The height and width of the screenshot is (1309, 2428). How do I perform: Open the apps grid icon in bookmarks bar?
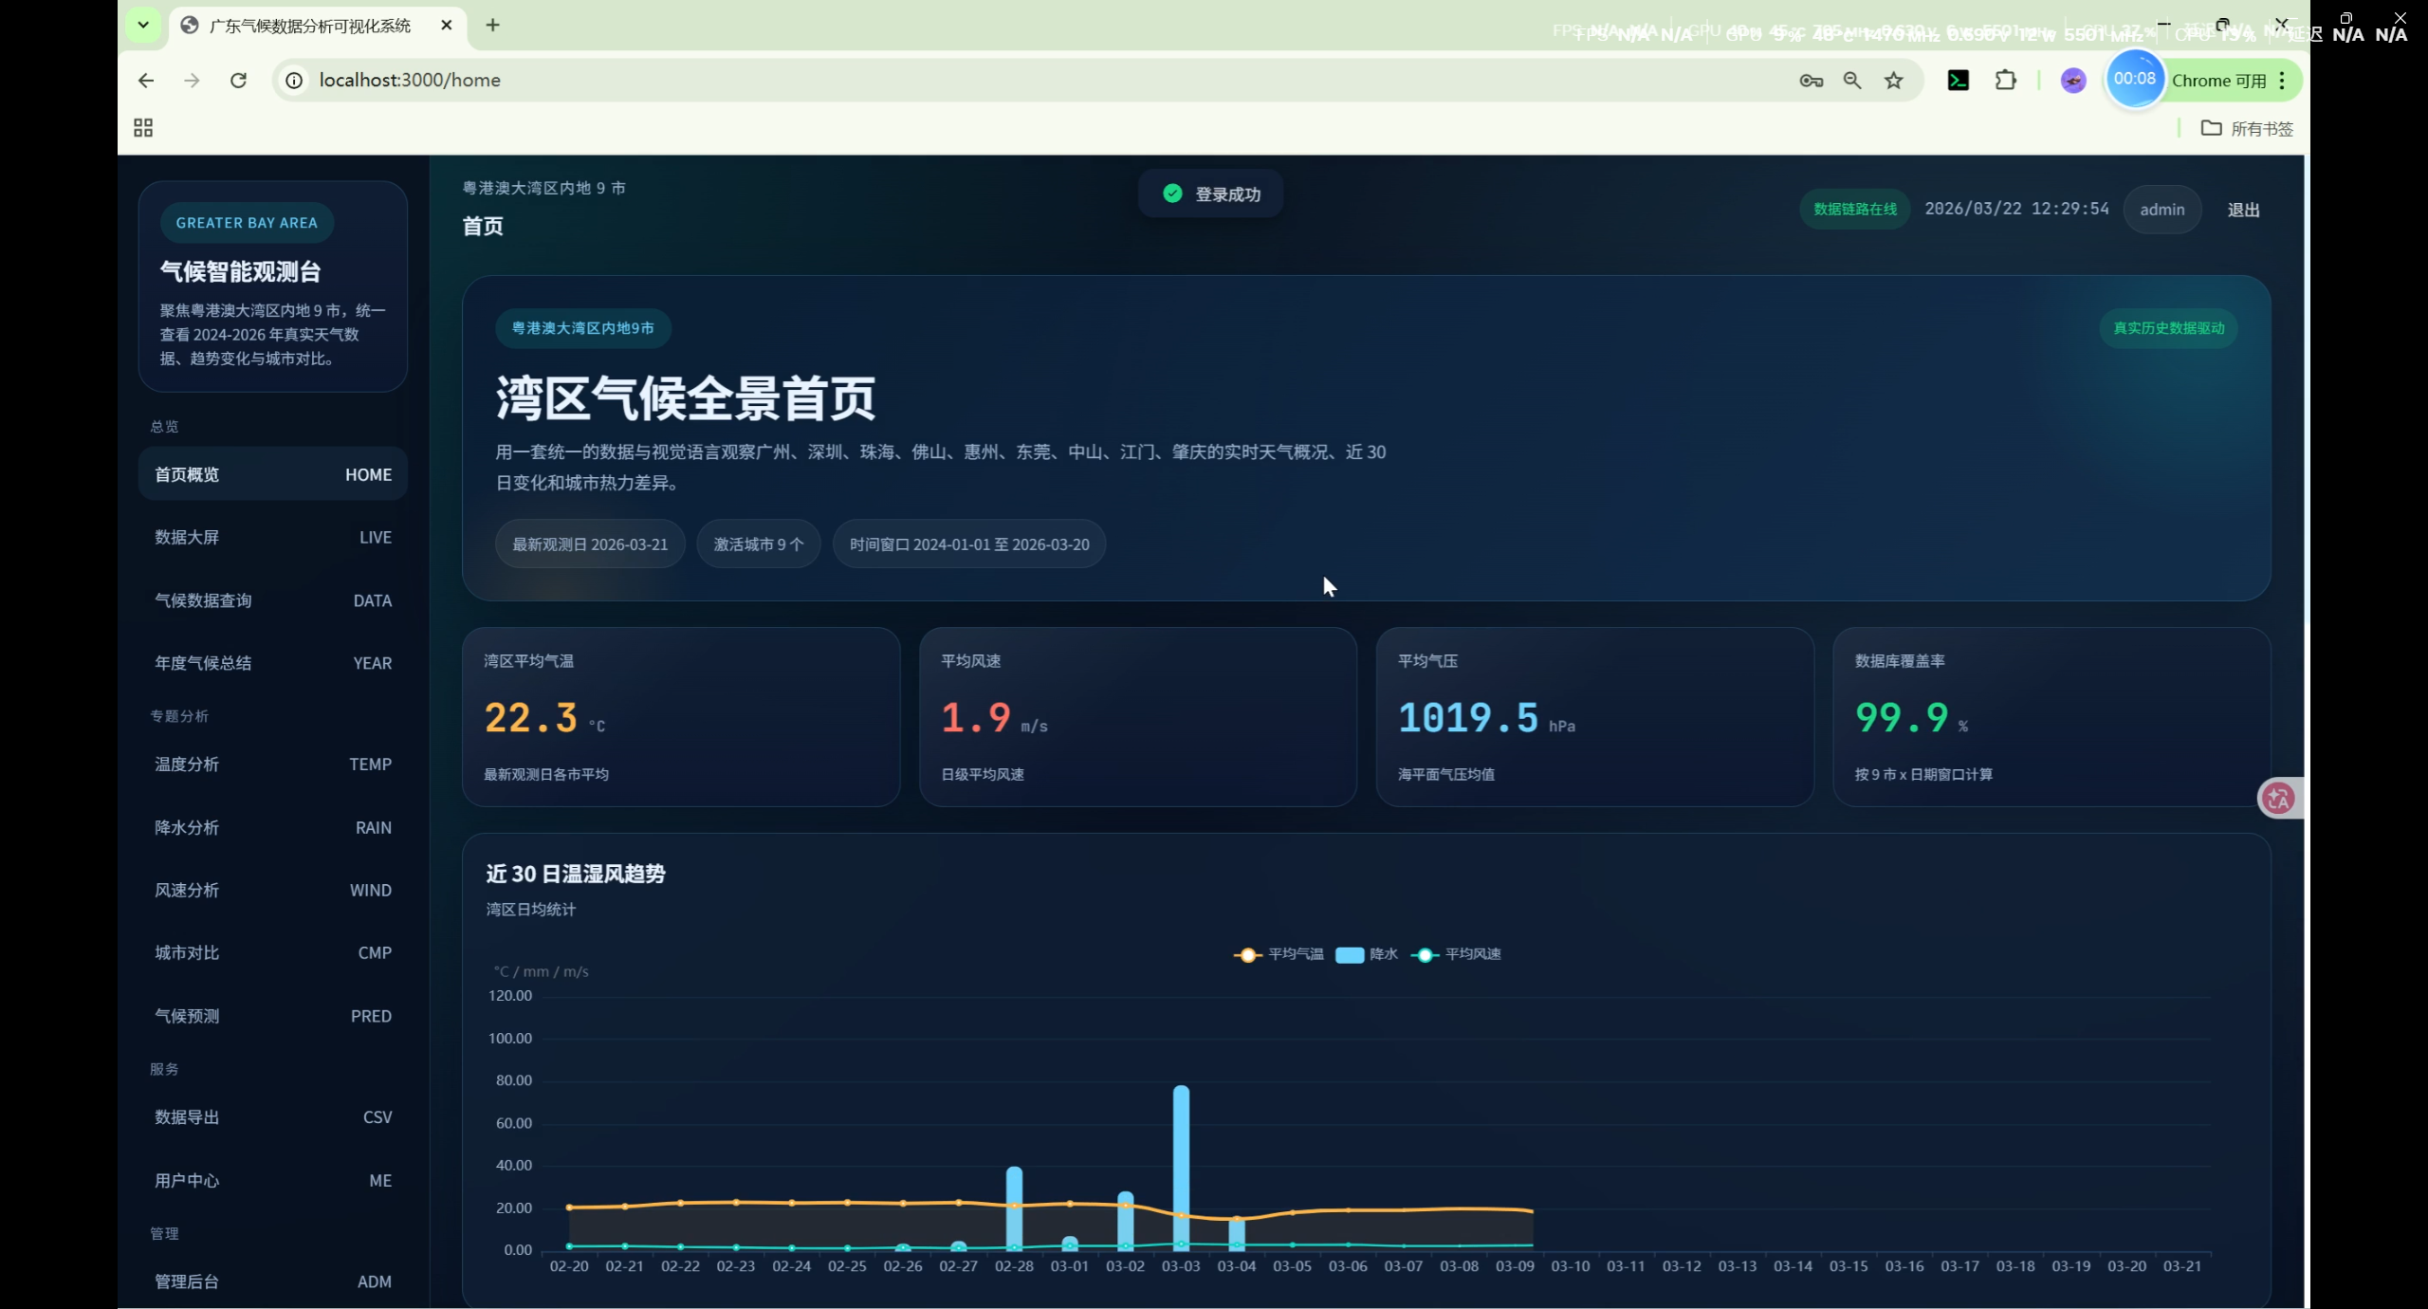[143, 128]
